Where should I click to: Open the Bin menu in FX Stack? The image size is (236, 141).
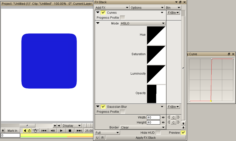tap(173, 8)
